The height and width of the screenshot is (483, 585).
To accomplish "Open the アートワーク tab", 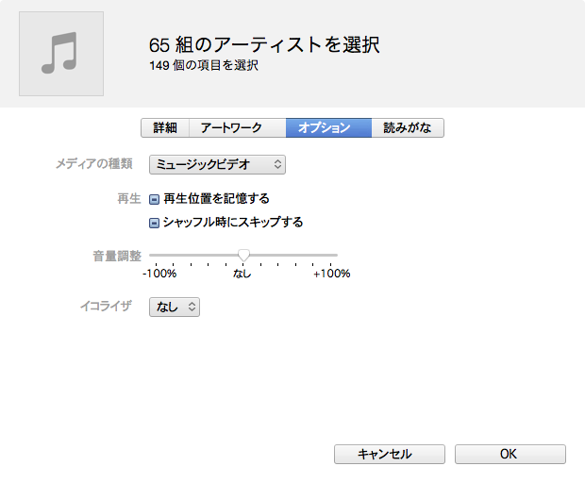I will [x=238, y=128].
